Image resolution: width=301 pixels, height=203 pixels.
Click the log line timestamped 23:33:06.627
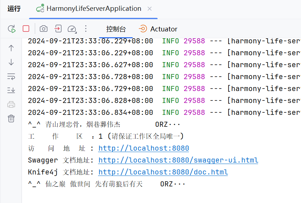click(164, 65)
